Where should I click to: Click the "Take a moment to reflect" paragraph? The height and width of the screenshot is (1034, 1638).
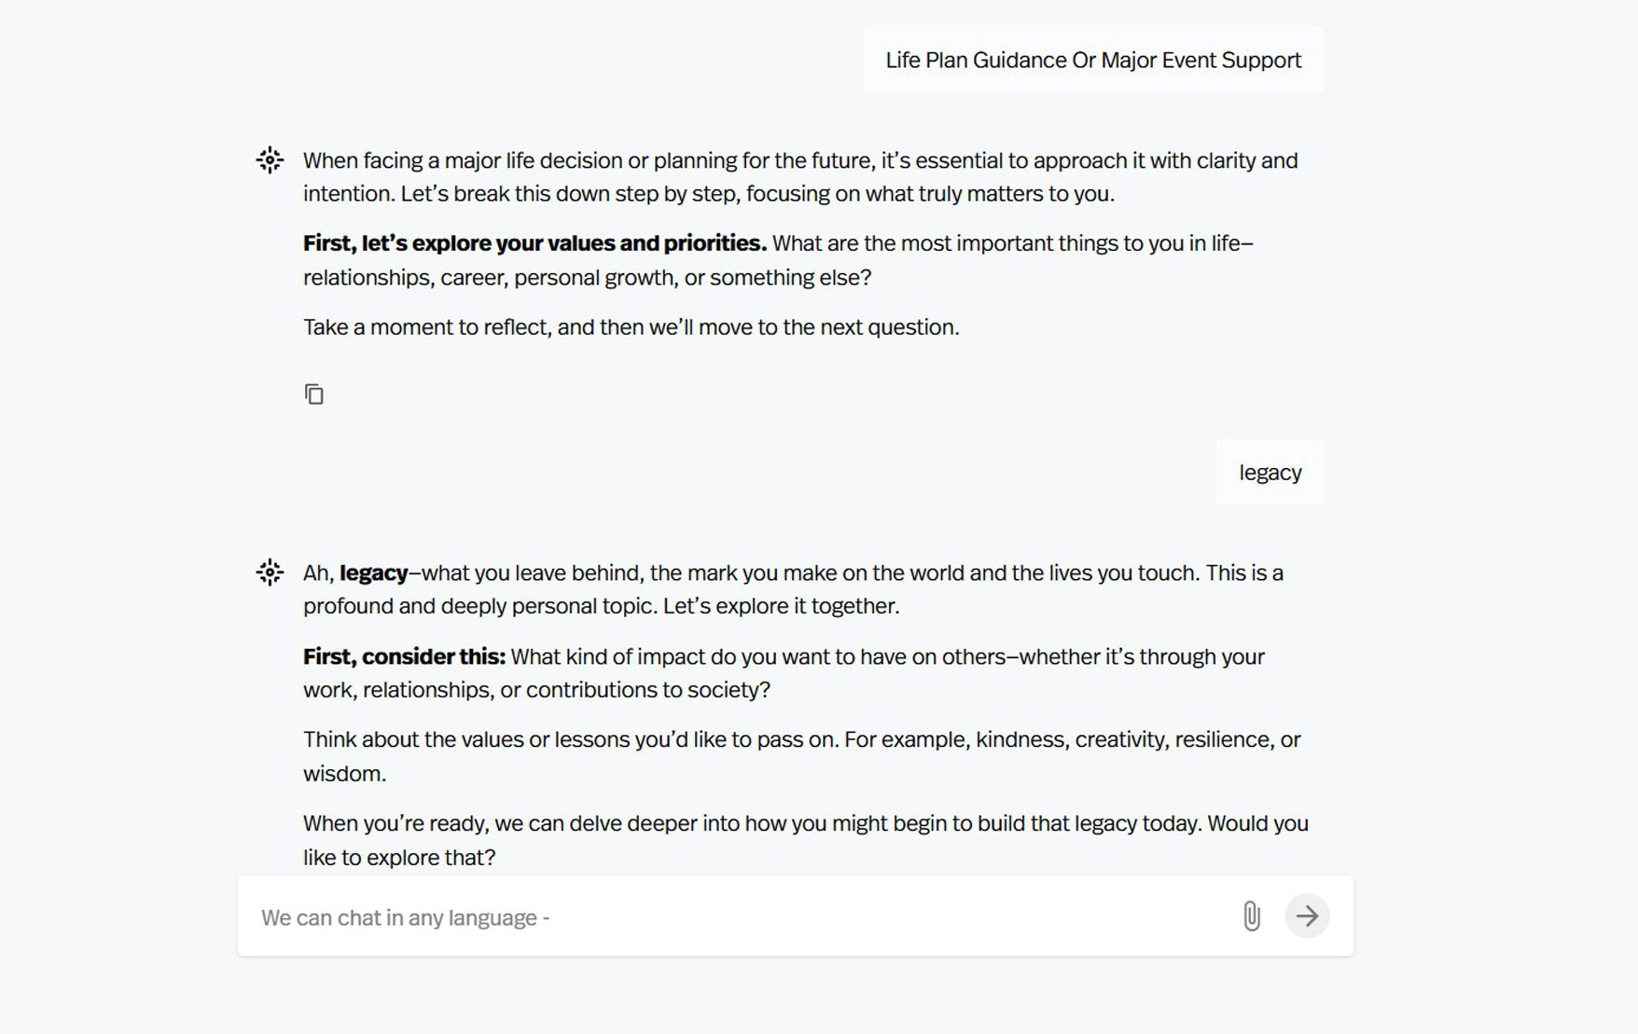coord(631,327)
